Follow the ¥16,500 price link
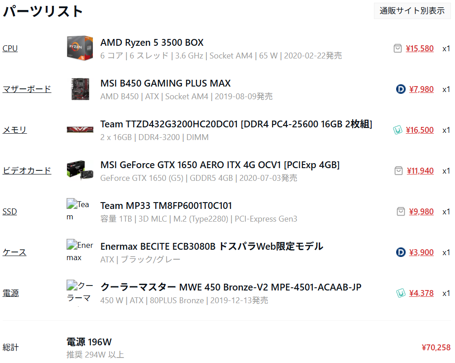 [420, 130]
